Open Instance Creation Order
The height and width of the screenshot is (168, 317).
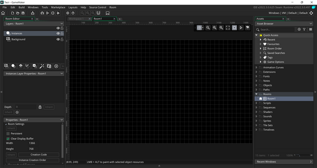click(33, 160)
